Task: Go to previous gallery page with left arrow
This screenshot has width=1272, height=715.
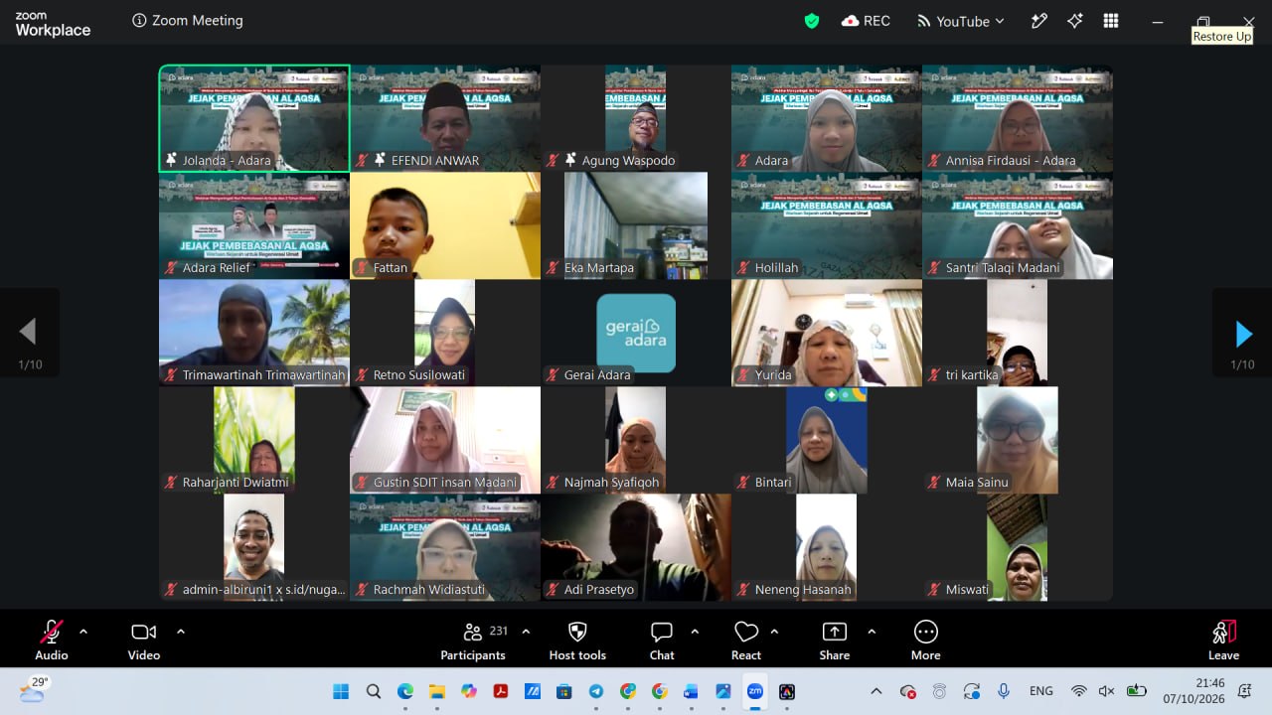Action: point(29,332)
